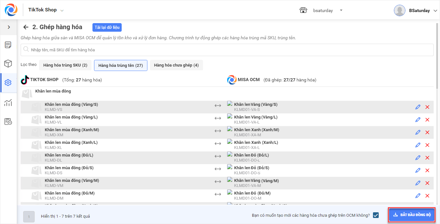The height and width of the screenshot is (224, 440).
Task: Open the product box icon in sidebar
Action: click(8, 64)
